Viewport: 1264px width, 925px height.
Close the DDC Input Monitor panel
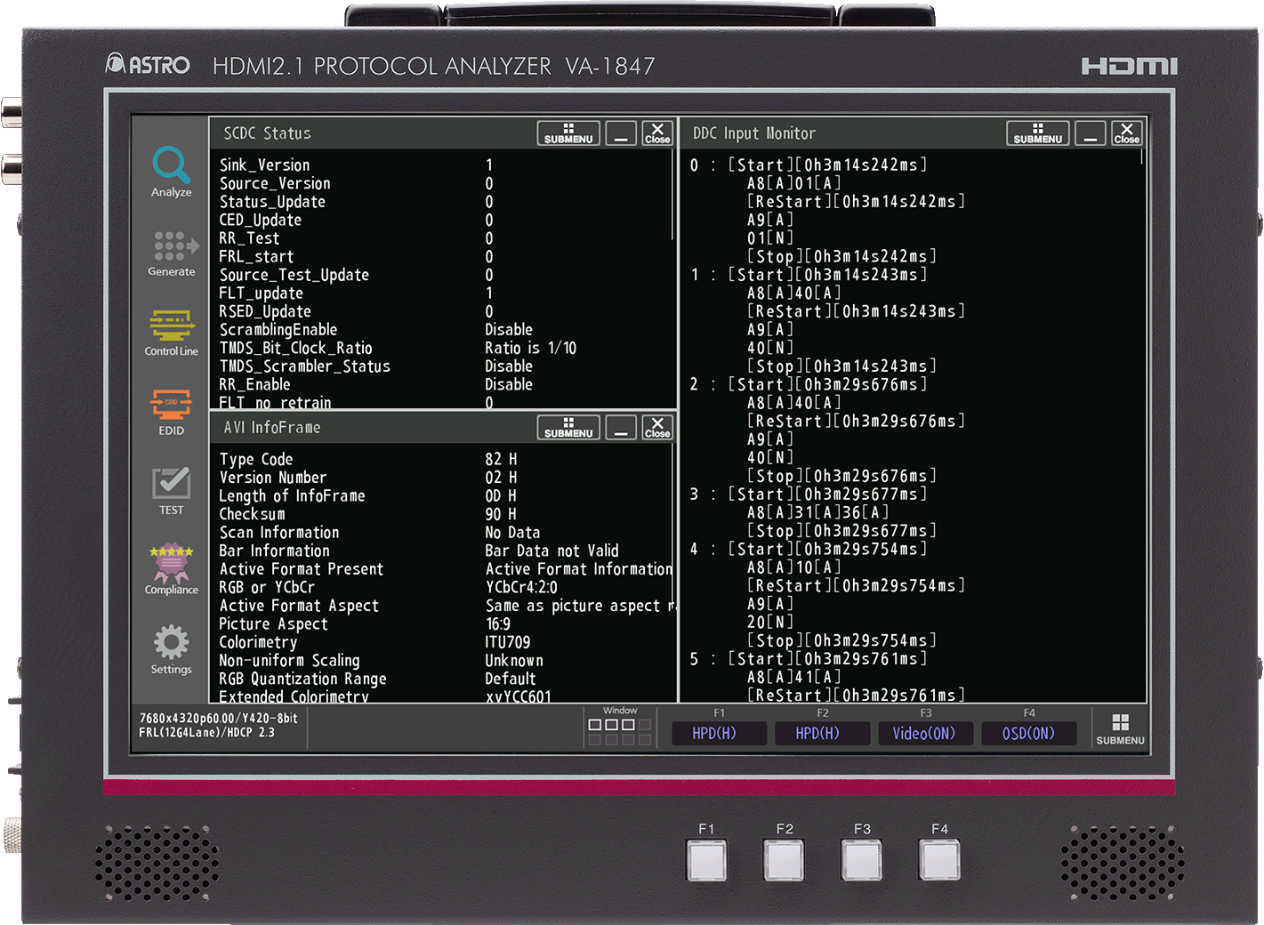point(1127,133)
